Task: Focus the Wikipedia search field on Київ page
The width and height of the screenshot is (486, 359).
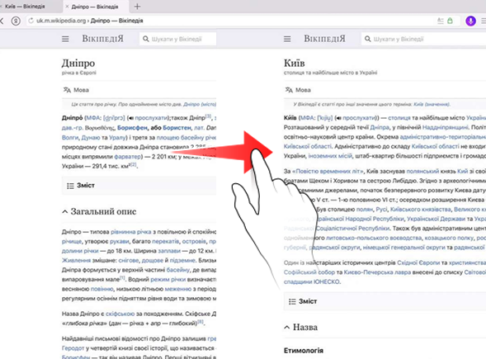Action: 423,39
